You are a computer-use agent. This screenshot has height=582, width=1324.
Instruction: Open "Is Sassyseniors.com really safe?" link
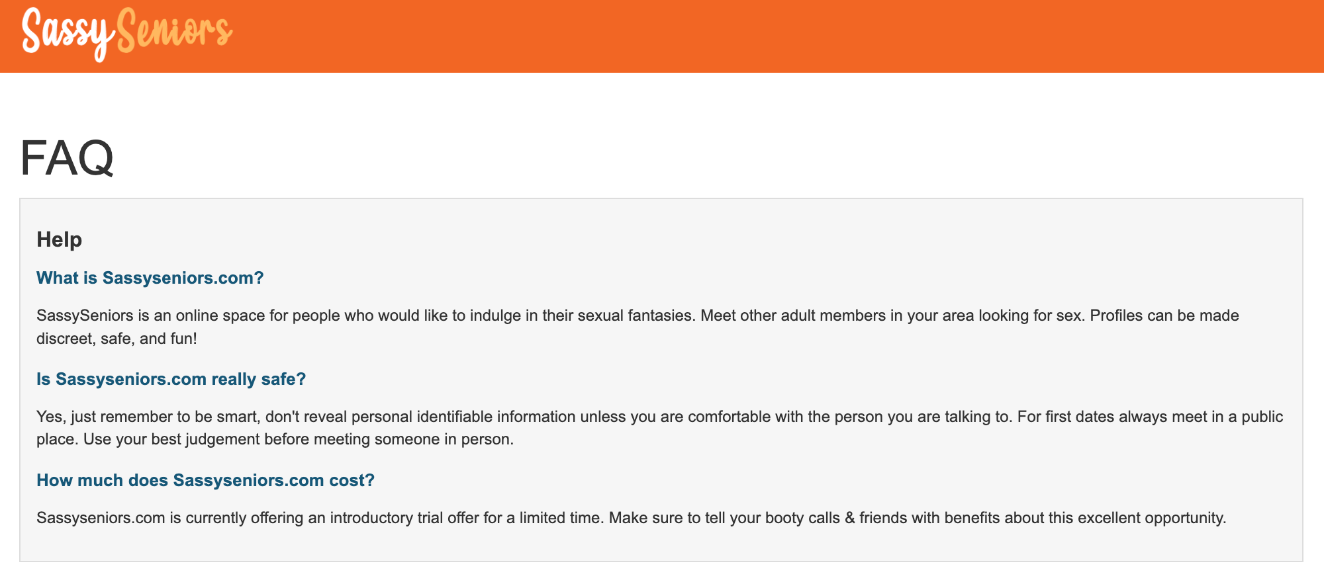(x=171, y=379)
